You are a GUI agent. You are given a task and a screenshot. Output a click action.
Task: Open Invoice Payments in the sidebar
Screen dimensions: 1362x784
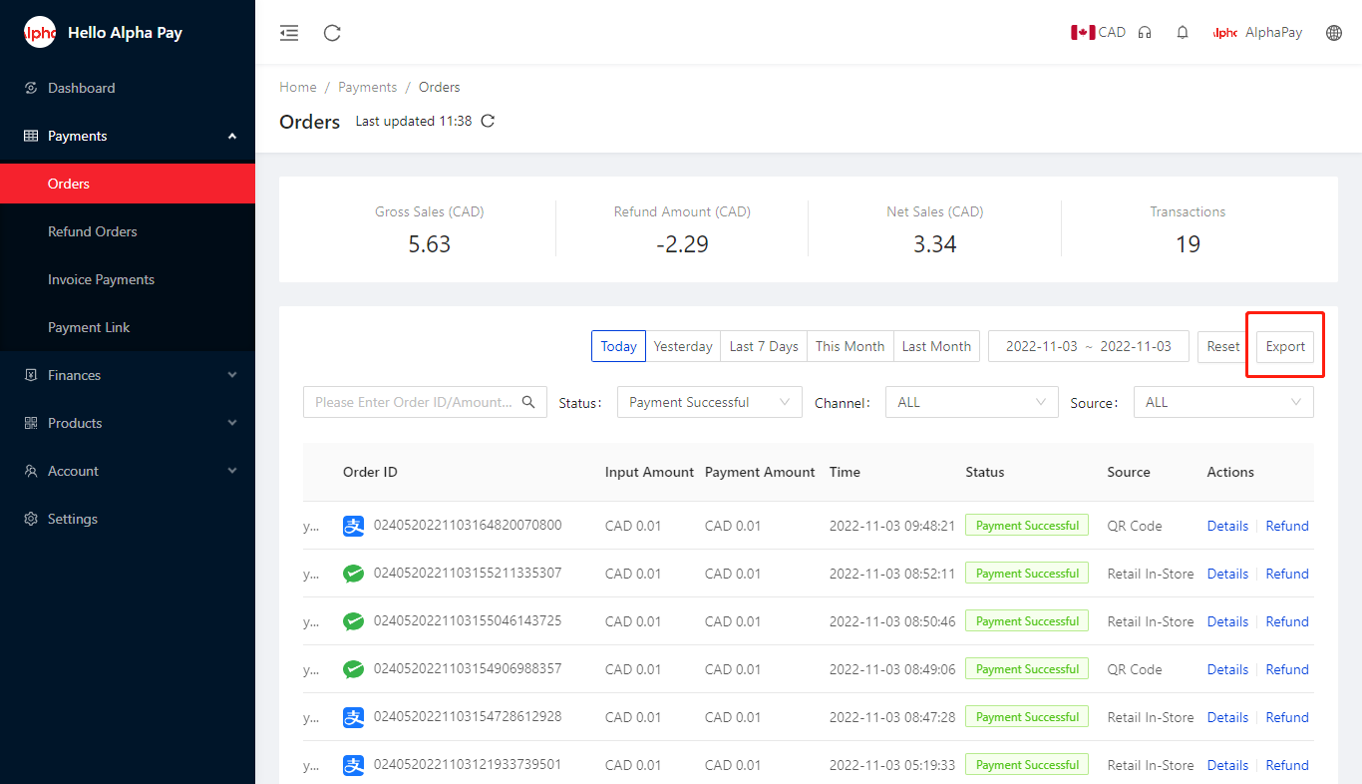click(128, 279)
